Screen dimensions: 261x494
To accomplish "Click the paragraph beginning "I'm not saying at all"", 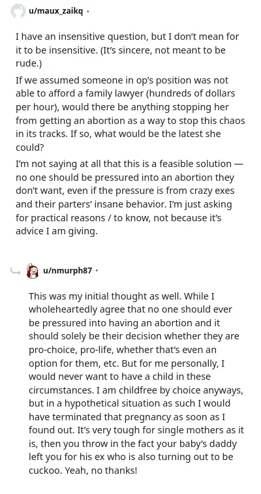I will coord(129,198).
